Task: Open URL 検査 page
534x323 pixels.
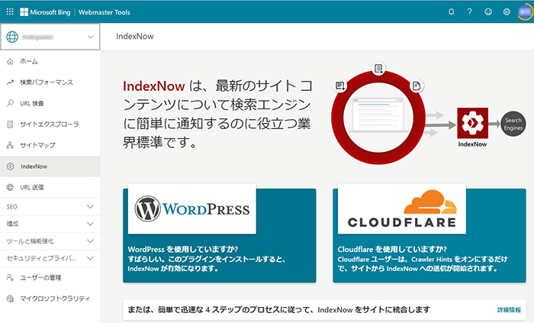Action: [50, 103]
